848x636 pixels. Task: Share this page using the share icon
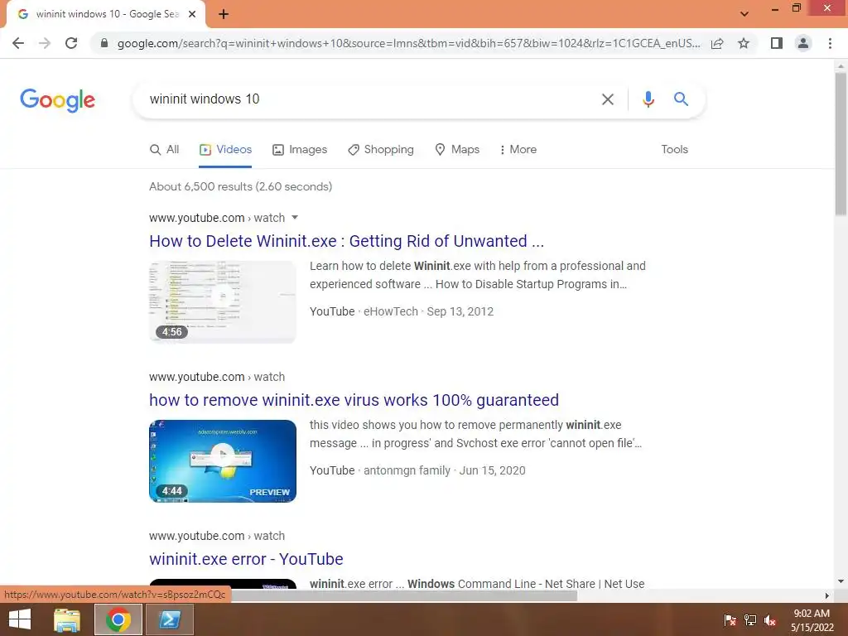pos(717,43)
